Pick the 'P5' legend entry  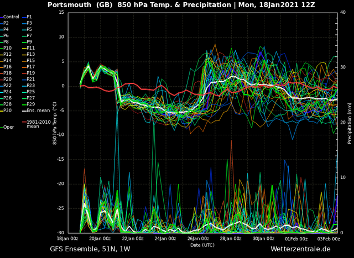[x=27, y=29]
